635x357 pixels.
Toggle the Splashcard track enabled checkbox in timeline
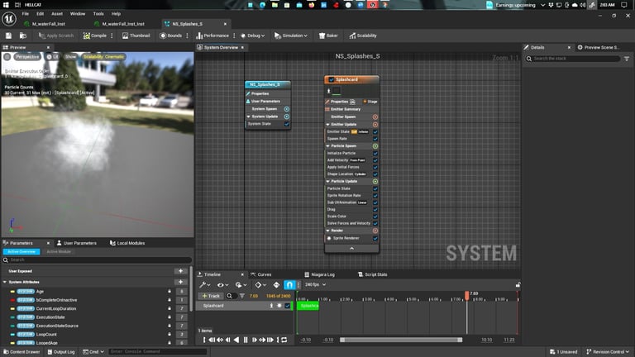click(288, 306)
